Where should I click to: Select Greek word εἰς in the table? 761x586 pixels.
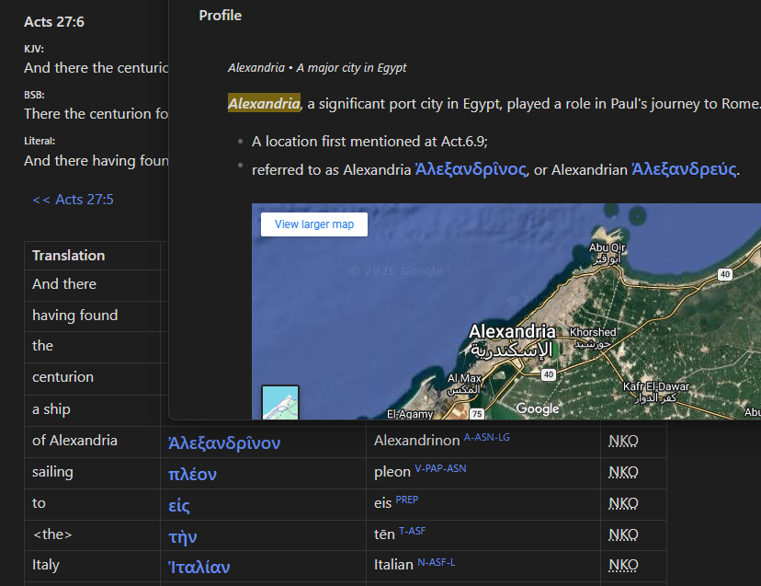click(178, 505)
